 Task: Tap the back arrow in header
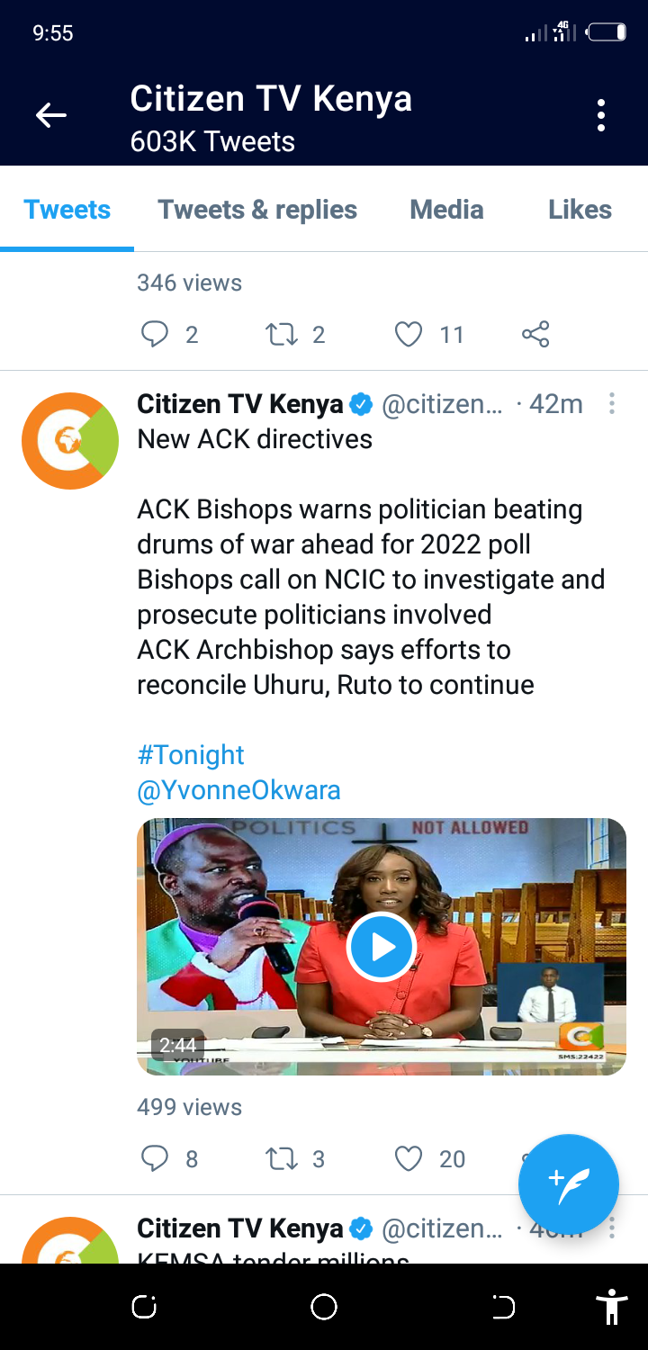[51, 115]
